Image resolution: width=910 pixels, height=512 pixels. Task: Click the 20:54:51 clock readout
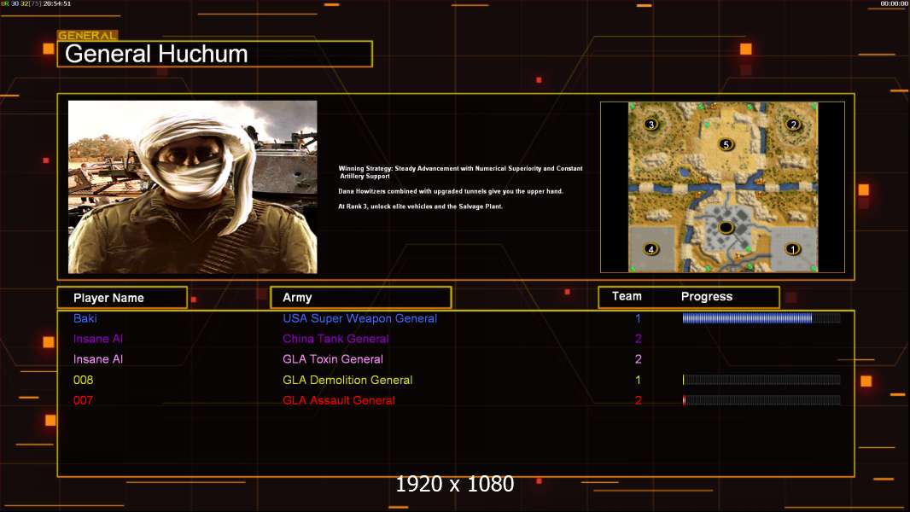tap(57, 3)
